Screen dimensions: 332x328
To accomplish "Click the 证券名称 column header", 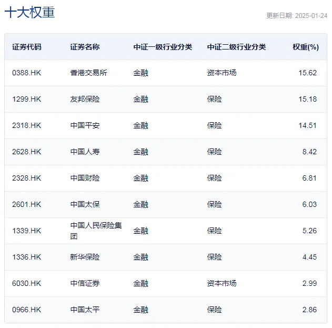I will pos(85,47).
